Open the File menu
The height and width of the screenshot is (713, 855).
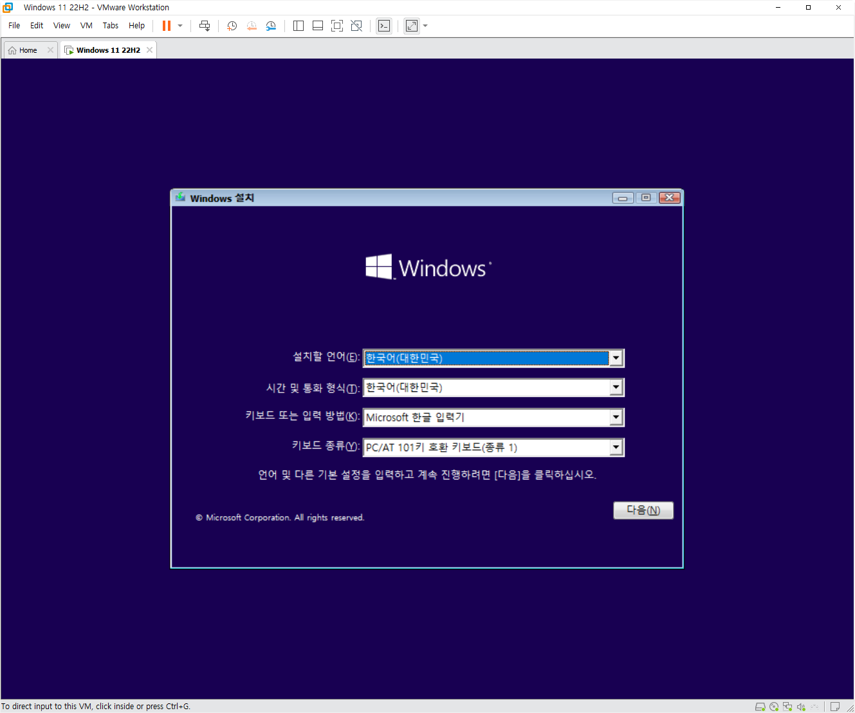(14, 26)
